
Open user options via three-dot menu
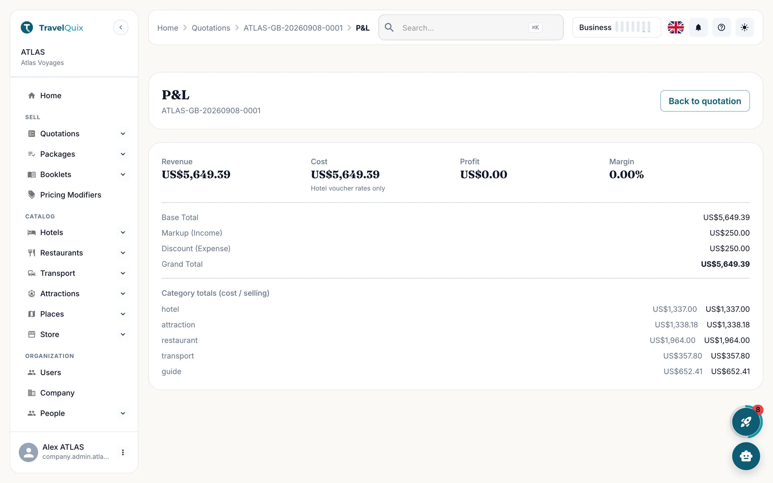point(123,452)
